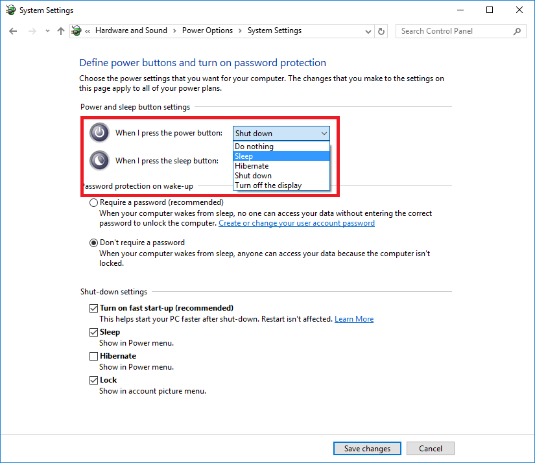Screen dimensions: 535x463
Task: Click the search magnifier icon
Action: pos(516,30)
